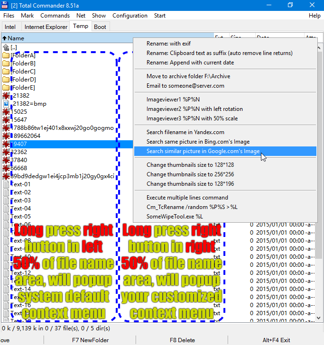Choose Search same picture in Bing.com's Image
This screenshot has width=324, height=345.
click(225, 142)
